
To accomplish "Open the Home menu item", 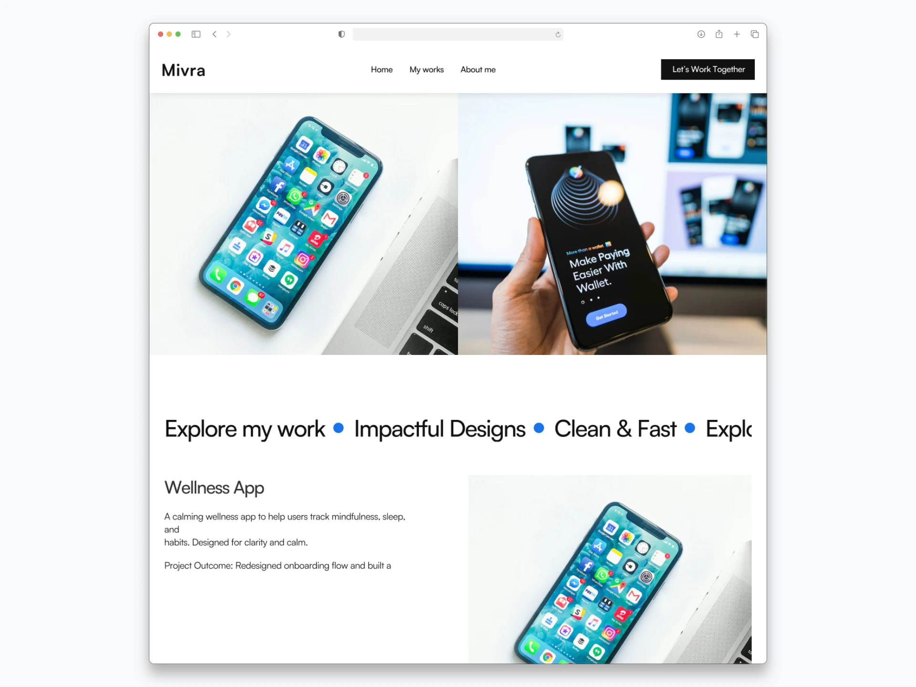I will pyautogui.click(x=382, y=70).
